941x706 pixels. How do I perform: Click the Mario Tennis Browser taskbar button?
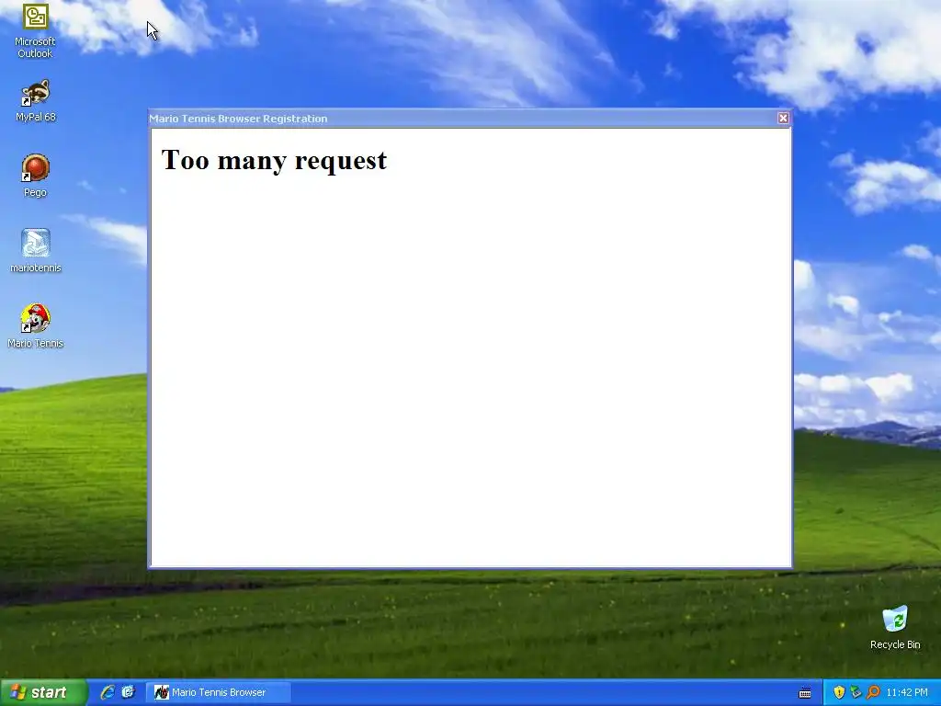tap(219, 692)
